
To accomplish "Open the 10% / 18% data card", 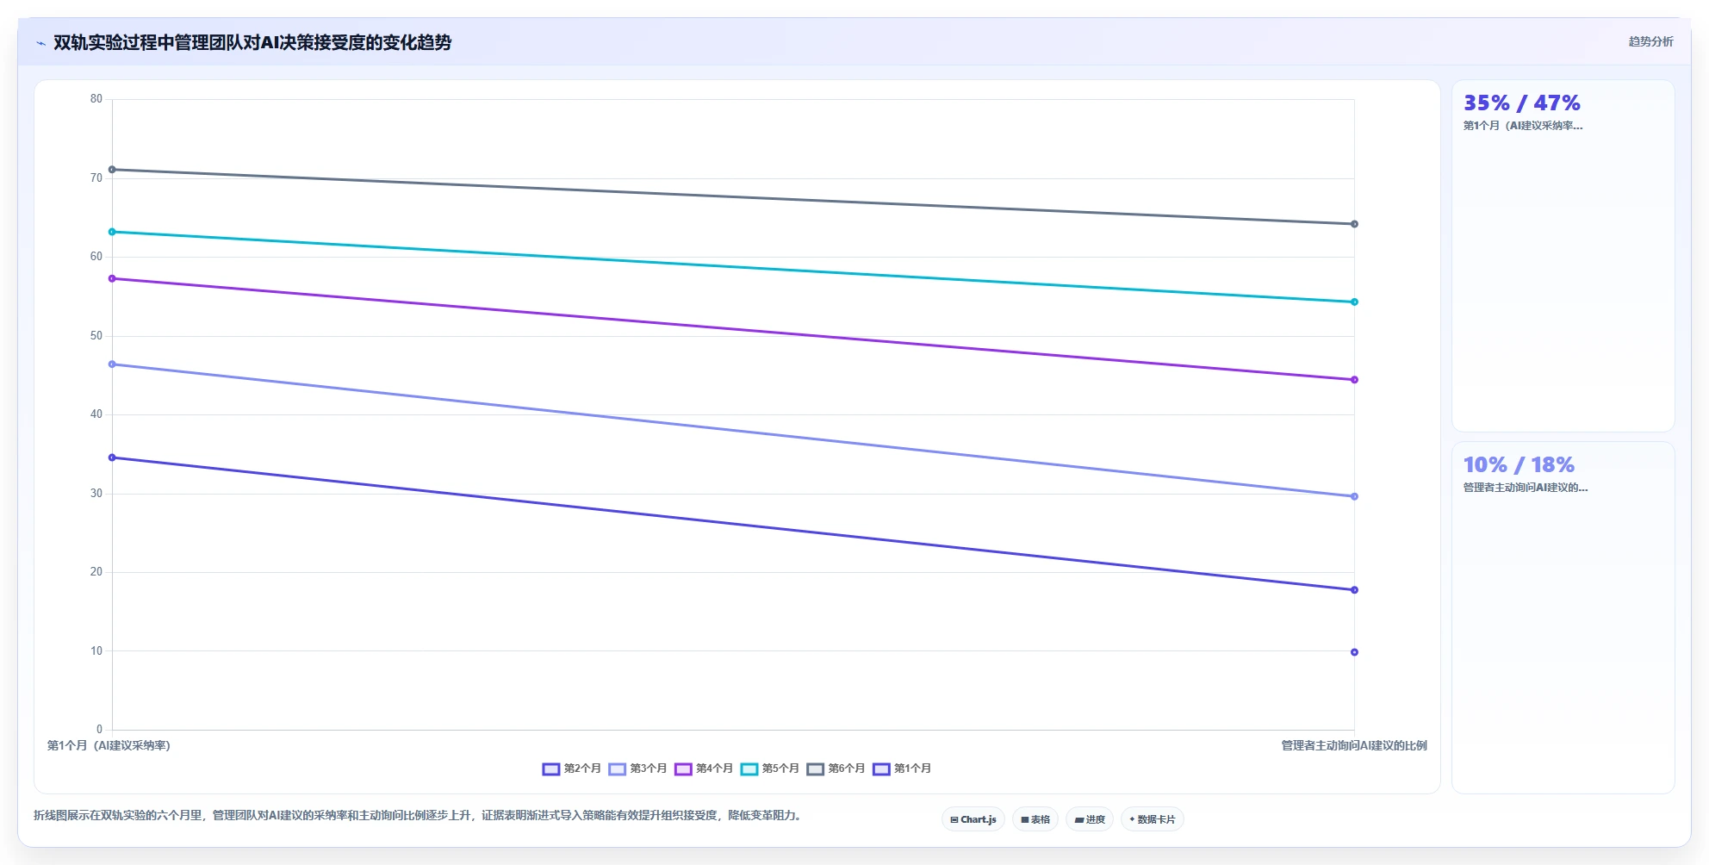I will 1563,618.
